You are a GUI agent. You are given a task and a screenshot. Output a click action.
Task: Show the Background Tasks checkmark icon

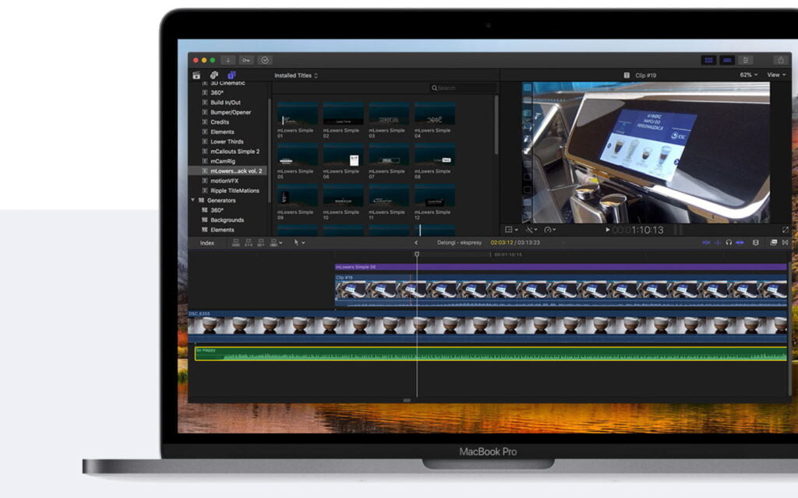[265, 60]
